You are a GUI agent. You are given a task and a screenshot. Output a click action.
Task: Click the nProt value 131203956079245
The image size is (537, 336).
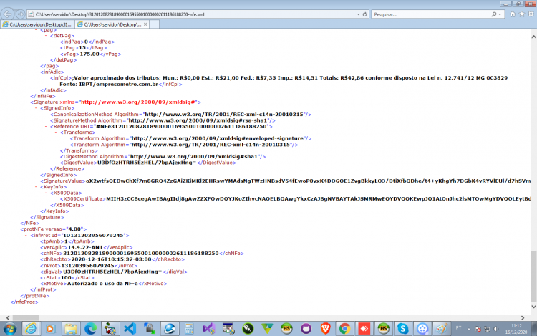87,266
